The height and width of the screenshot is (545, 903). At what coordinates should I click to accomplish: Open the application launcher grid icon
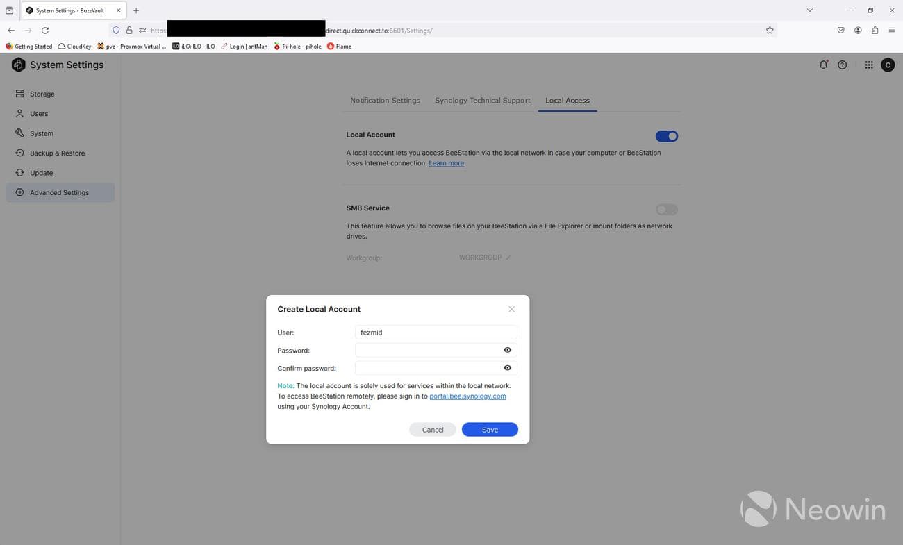point(868,65)
